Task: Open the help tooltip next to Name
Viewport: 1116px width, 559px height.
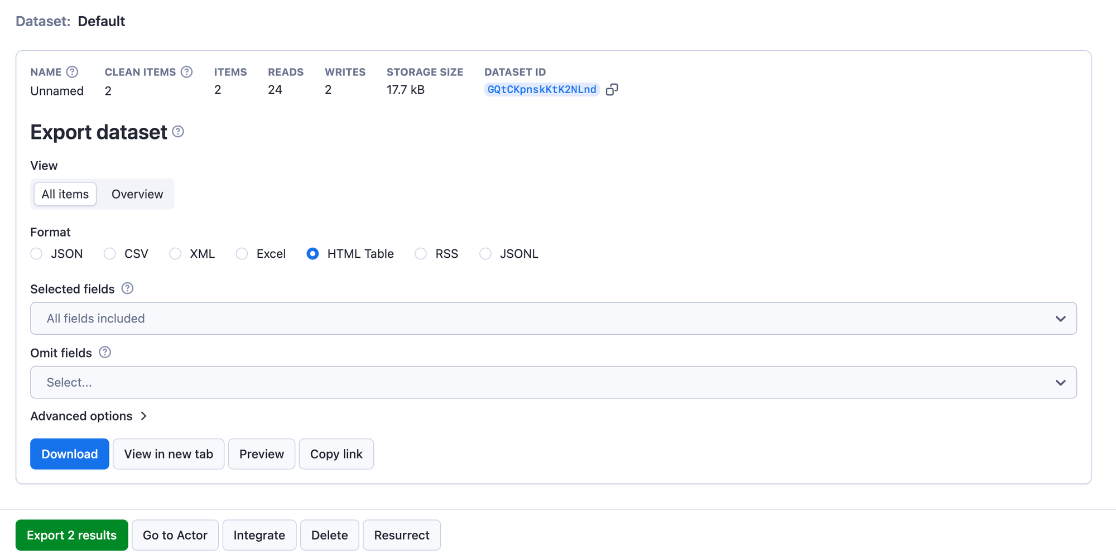Action: click(73, 71)
